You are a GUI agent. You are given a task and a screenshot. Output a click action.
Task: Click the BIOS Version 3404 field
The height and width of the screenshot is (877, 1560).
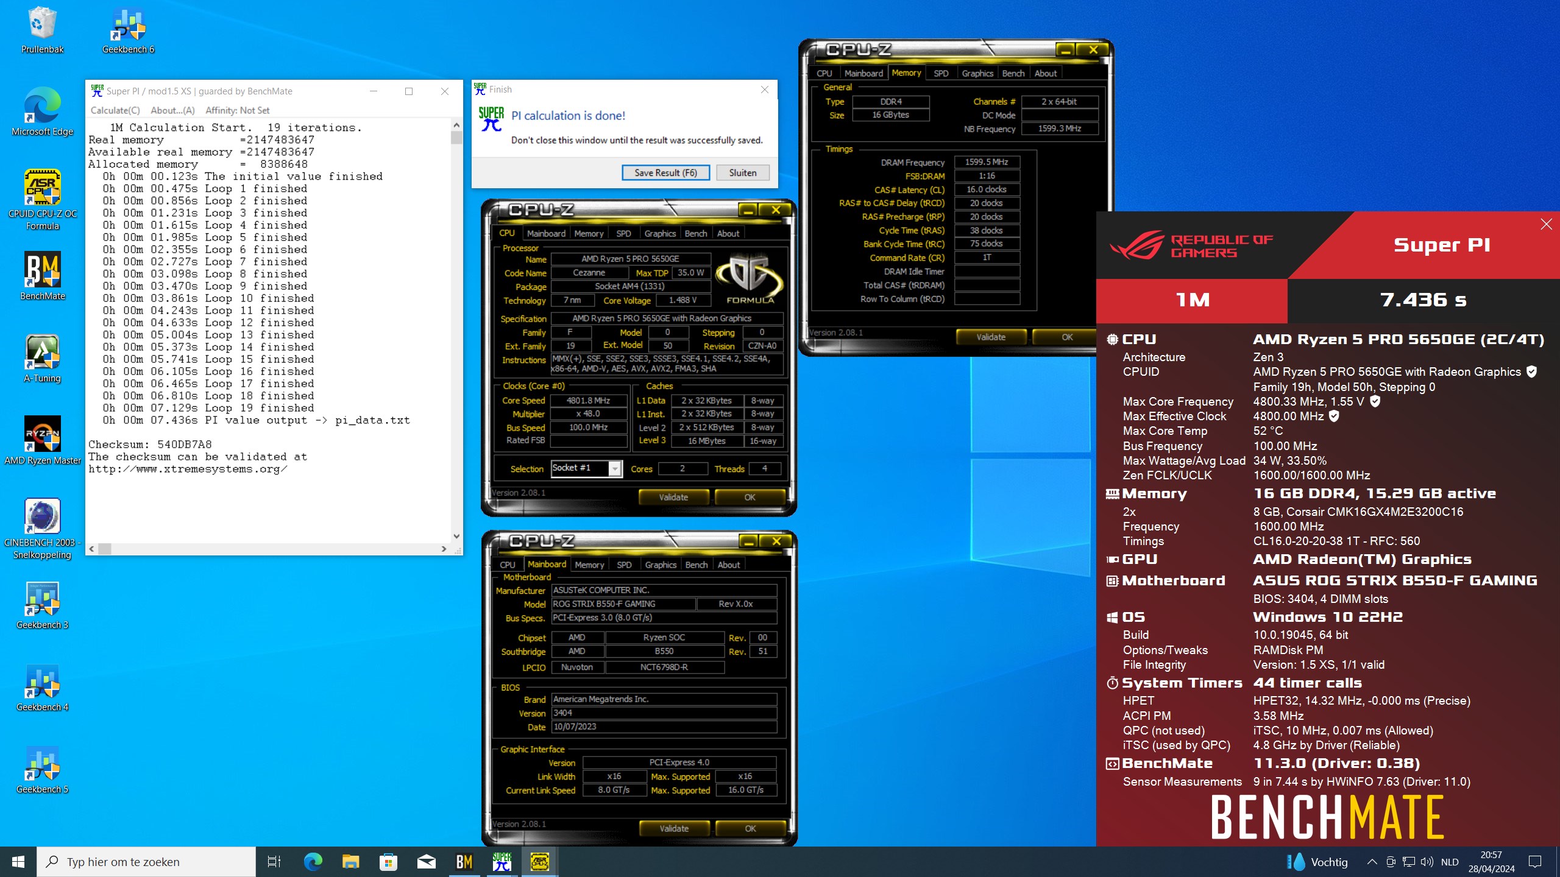(664, 713)
